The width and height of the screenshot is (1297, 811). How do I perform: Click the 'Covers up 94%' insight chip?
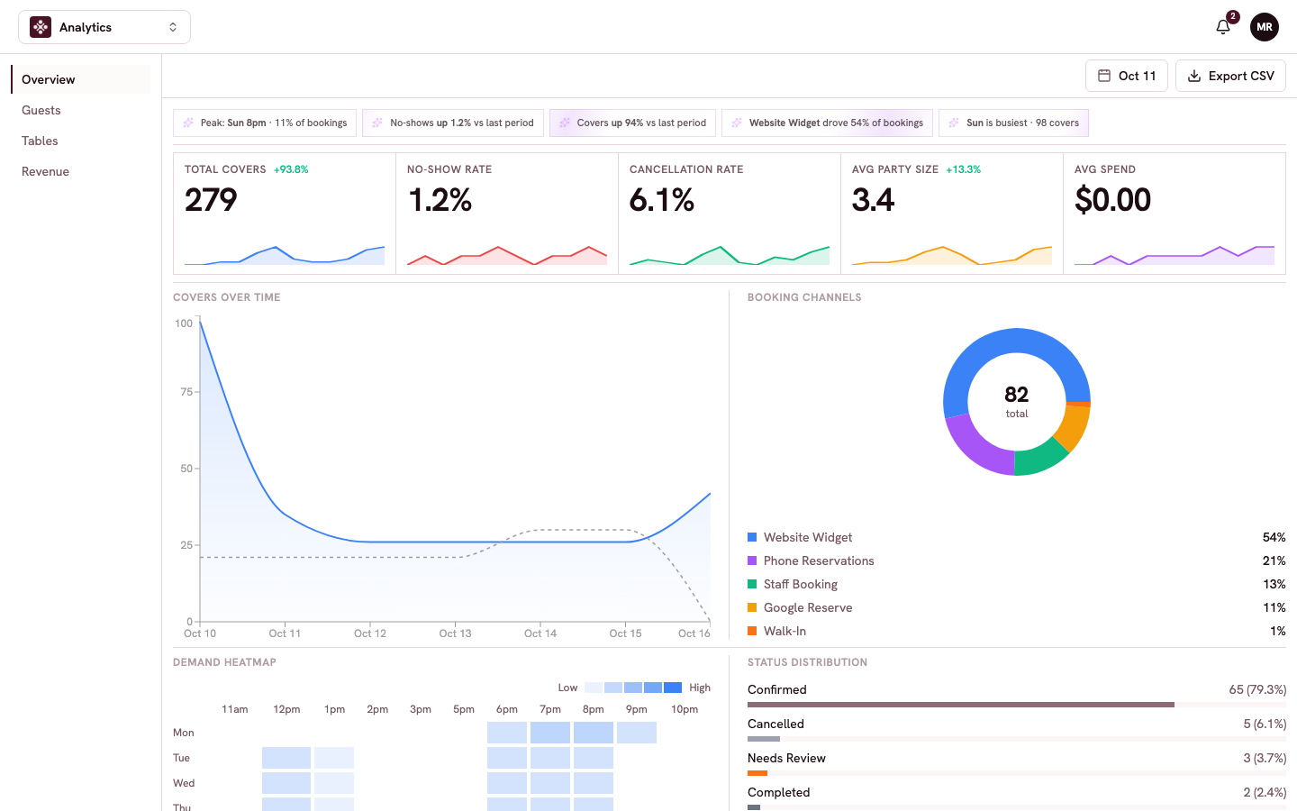632,123
